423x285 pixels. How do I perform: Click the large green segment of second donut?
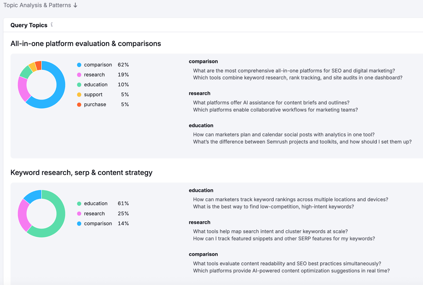point(59,219)
